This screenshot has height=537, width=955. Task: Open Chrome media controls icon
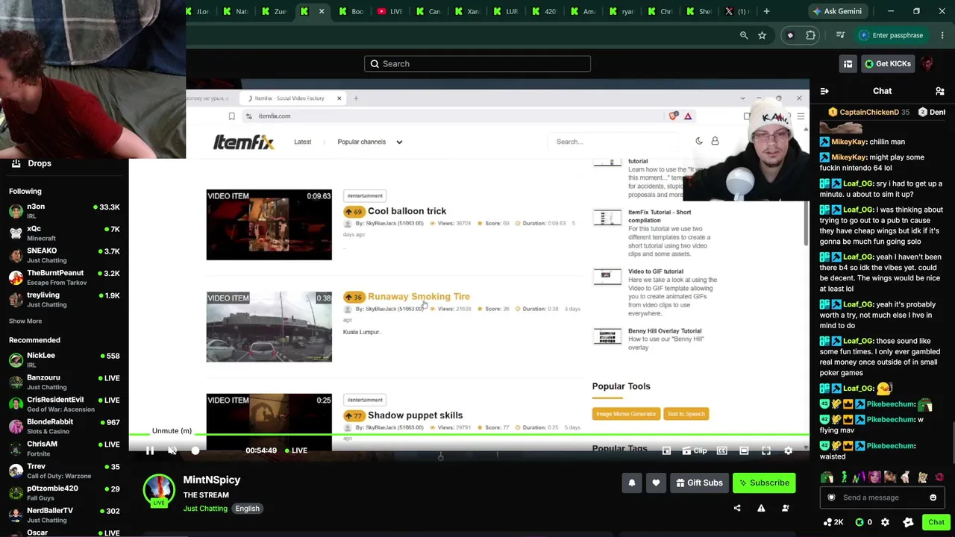click(840, 35)
